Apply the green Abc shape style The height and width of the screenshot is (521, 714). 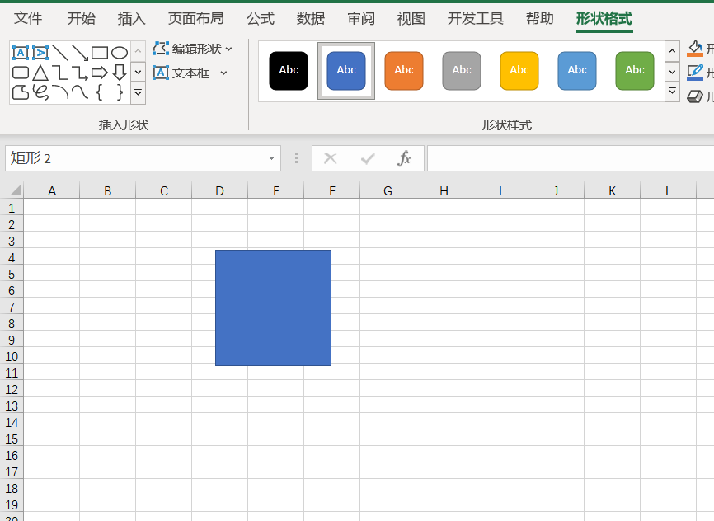[635, 71]
